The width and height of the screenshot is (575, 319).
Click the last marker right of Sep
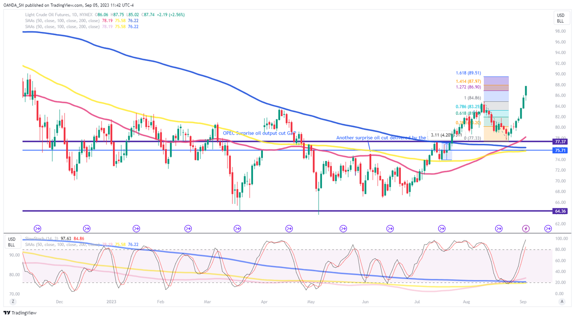548,228
